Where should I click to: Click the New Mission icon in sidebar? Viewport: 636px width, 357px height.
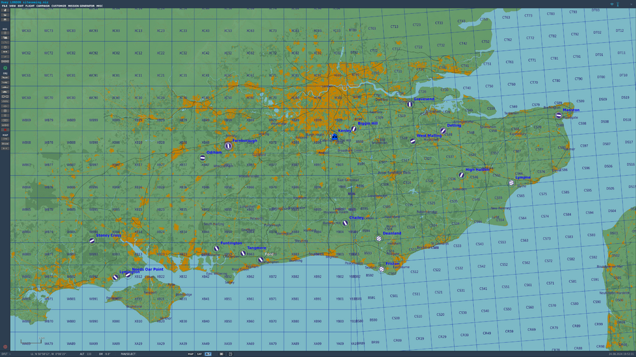(5, 10)
